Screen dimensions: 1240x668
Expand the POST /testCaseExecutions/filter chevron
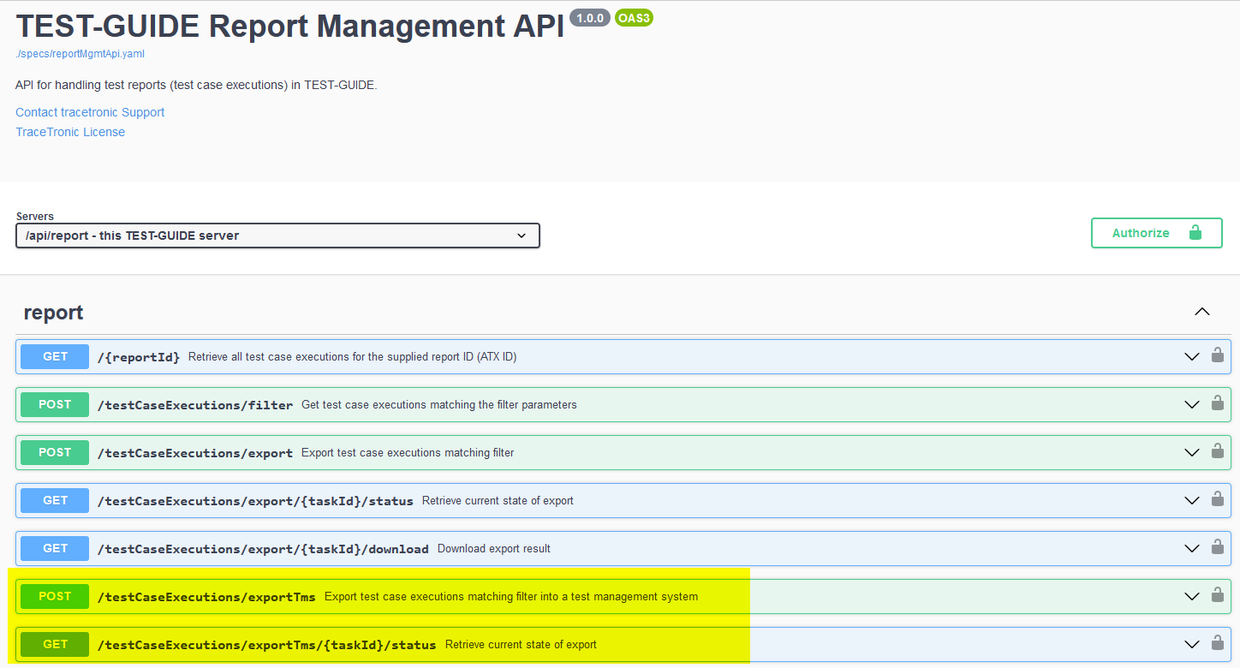[1191, 404]
